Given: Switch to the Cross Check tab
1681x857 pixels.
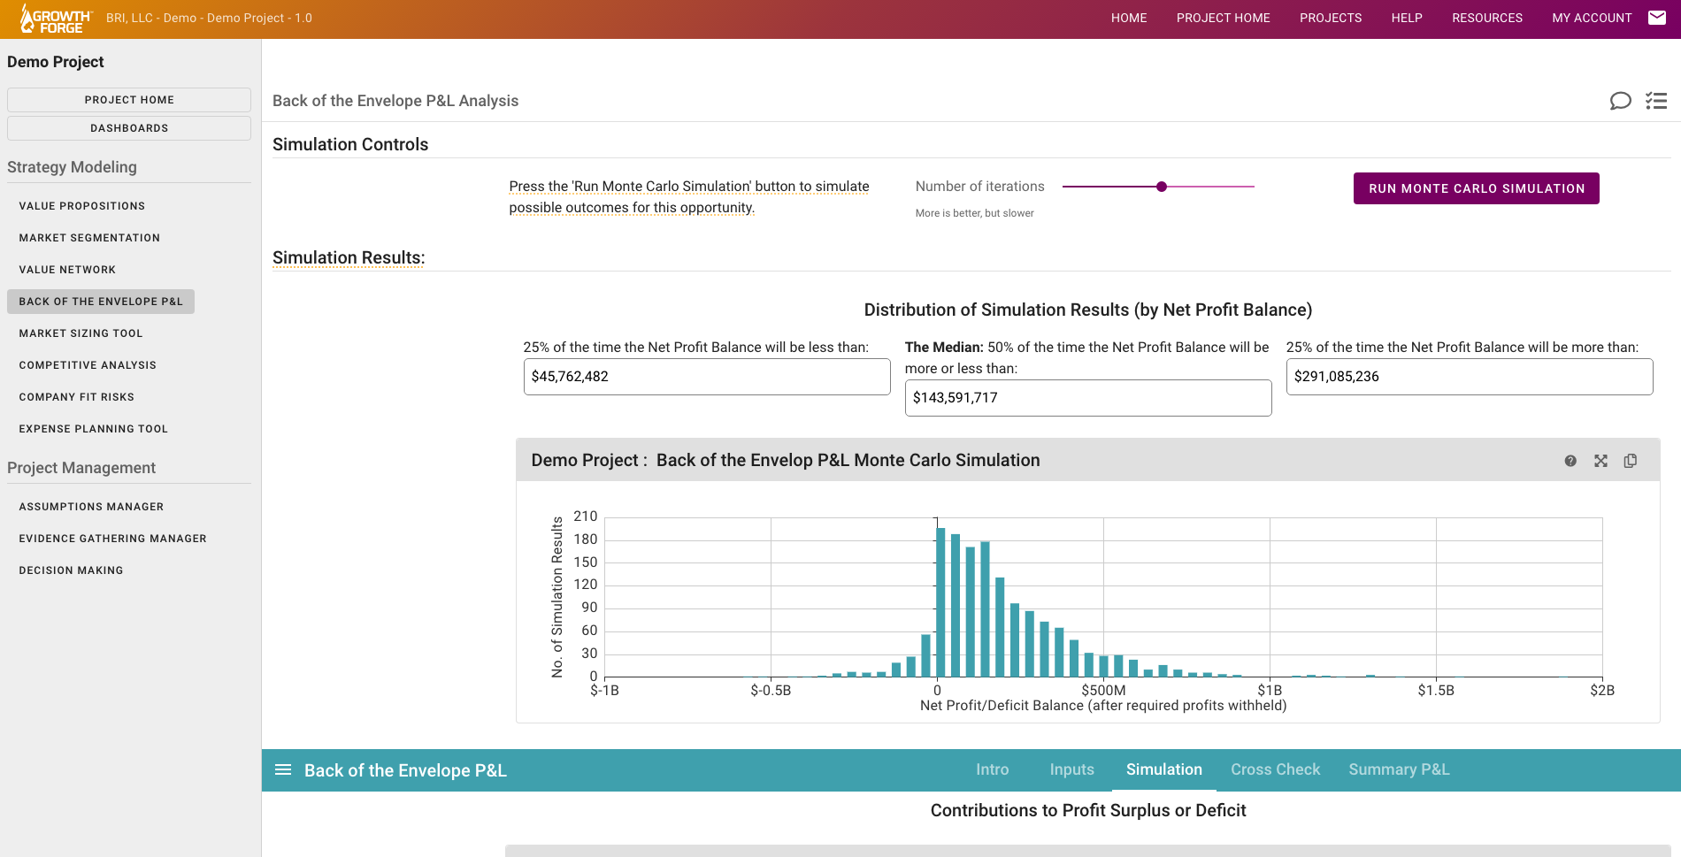Looking at the screenshot, I should pos(1275,769).
